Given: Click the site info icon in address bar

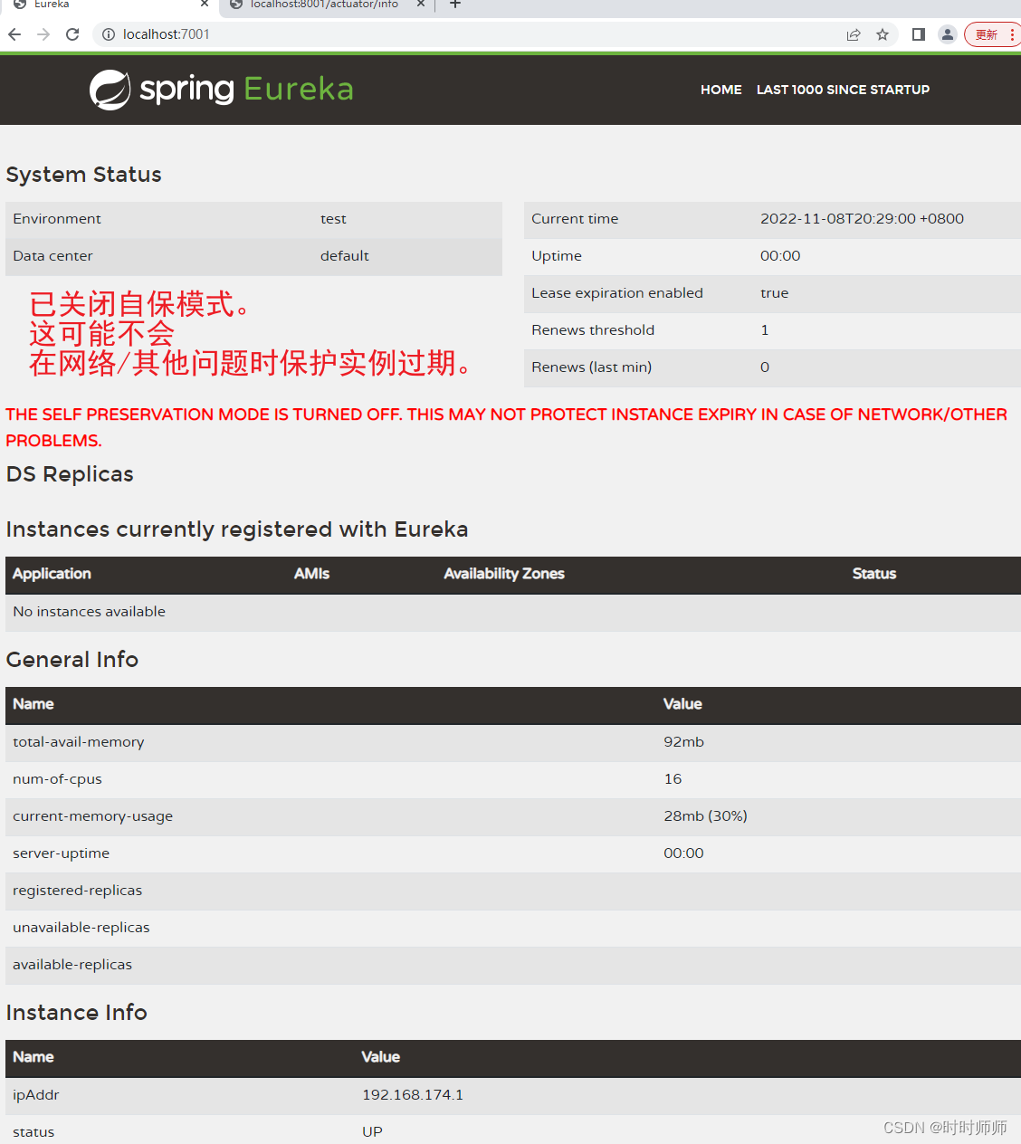Looking at the screenshot, I should 109,34.
